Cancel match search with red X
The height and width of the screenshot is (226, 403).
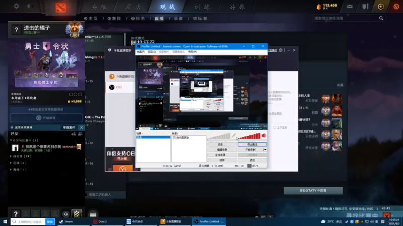tap(387, 215)
